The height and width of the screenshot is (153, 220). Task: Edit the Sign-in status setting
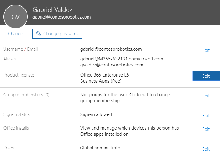point(206,116)
